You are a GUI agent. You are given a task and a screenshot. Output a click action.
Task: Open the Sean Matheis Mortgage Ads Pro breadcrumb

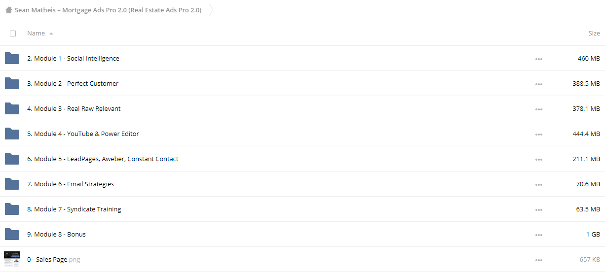(x=108, y=10)
